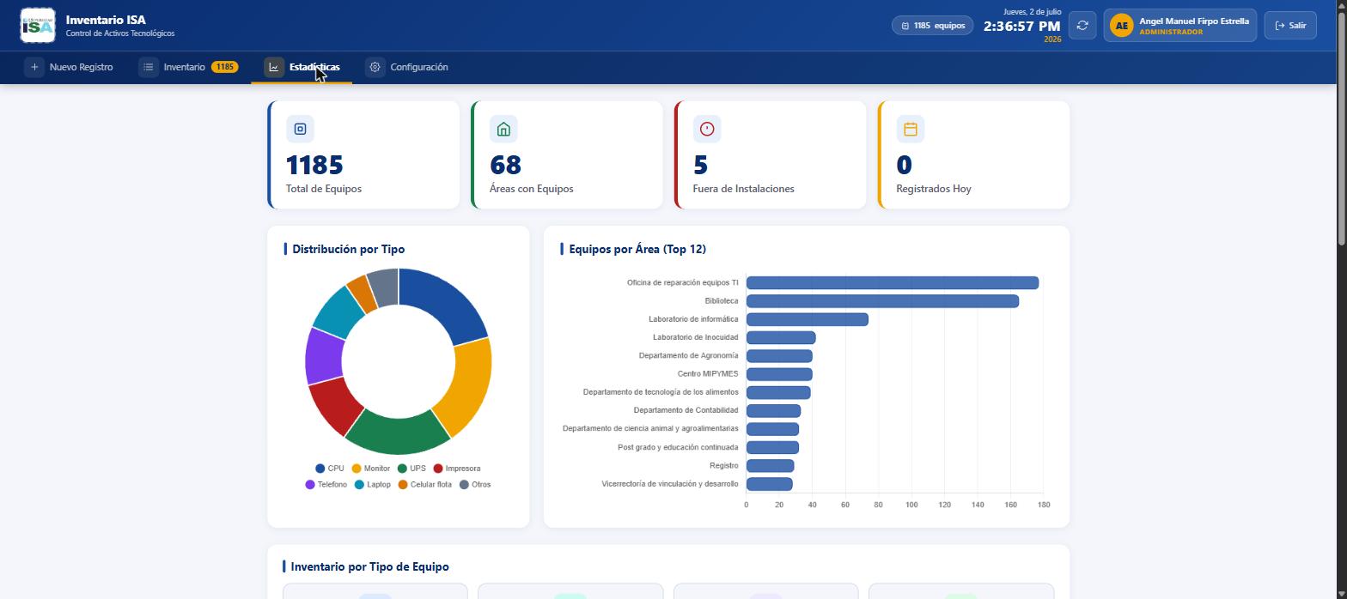1347x599 pixels.
Task: Click the AE user avatar
Action: pyautogui.click(x=1121, y=26)
